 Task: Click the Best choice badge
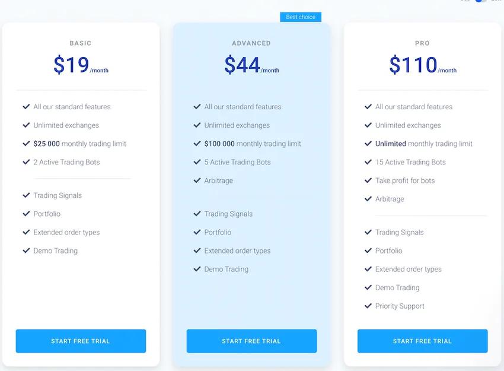coord(301,17)
